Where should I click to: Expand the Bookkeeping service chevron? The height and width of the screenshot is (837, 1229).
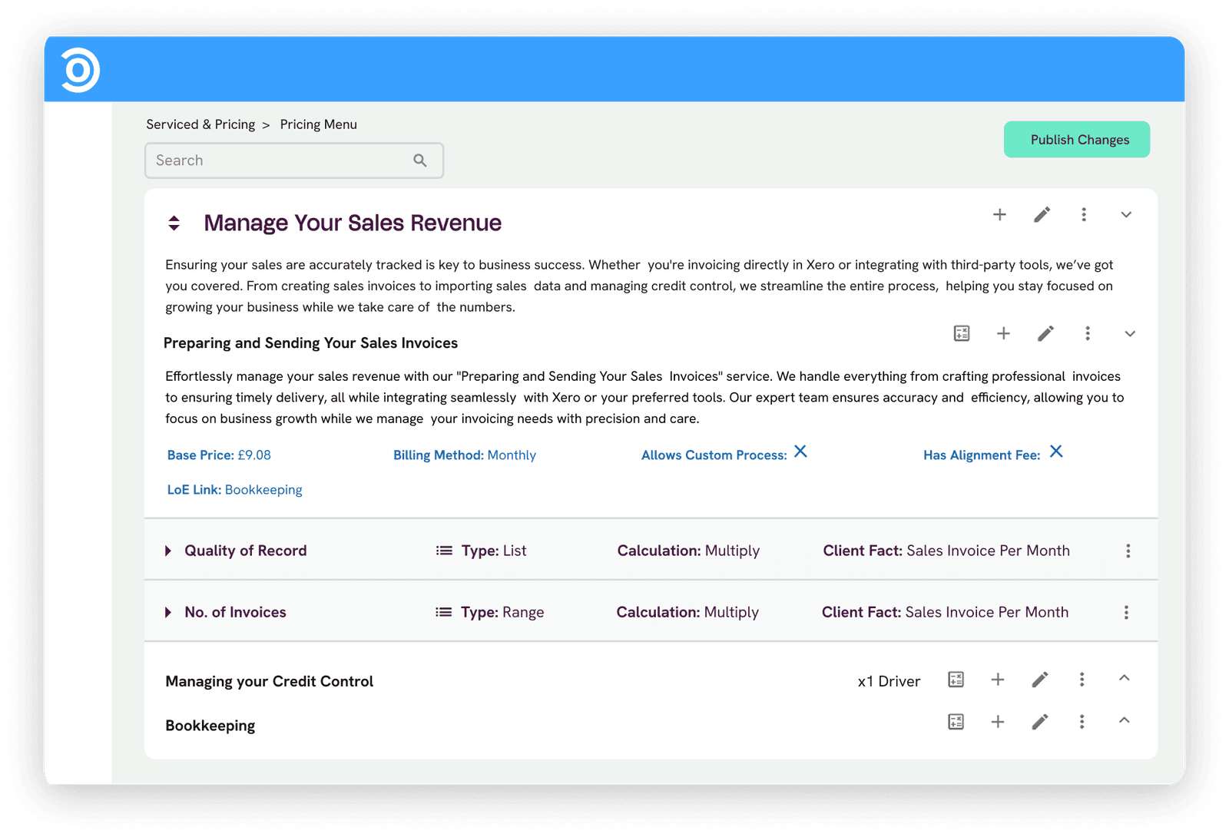(x=1125, y=720)
